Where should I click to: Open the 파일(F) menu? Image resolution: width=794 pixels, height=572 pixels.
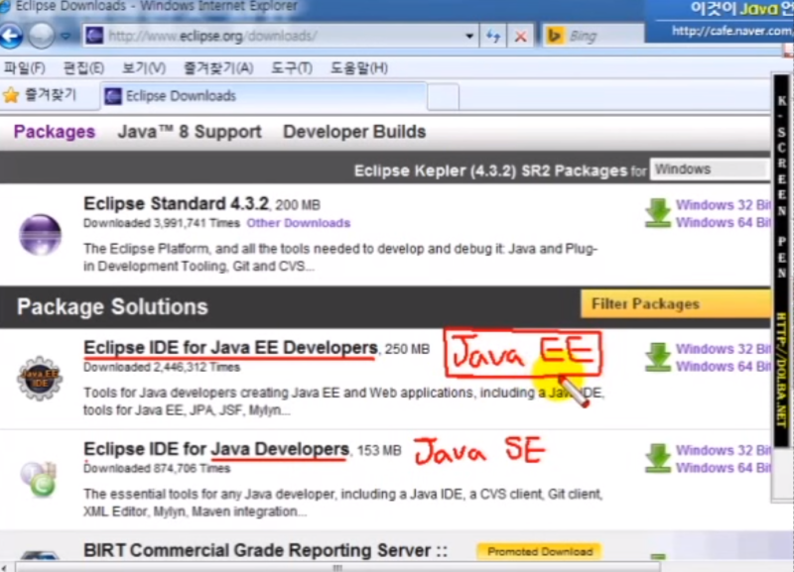click(x=24, y=67)
